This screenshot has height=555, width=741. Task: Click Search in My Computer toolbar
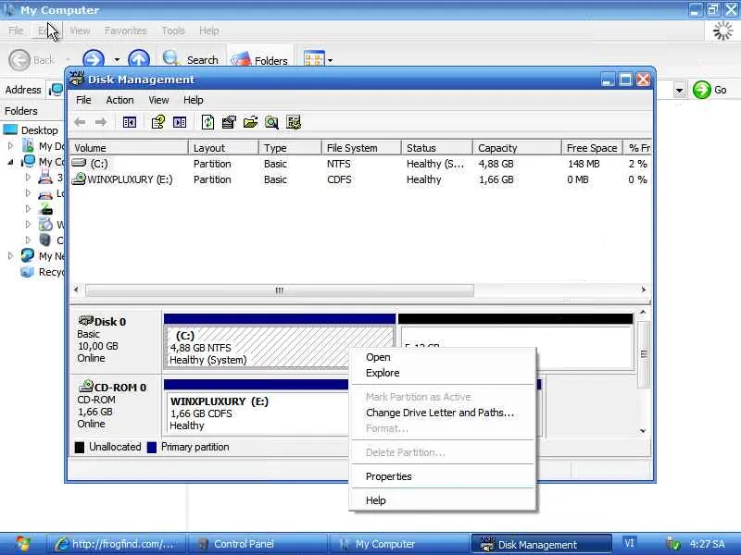coord(191,59)
